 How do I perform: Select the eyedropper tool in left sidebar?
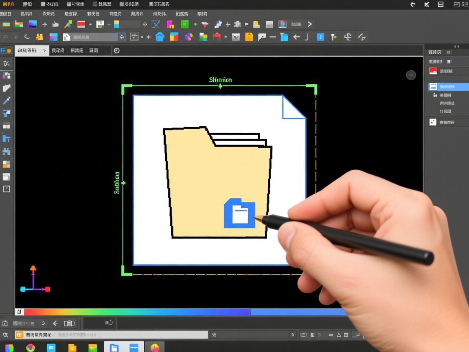tap(7, 100)
